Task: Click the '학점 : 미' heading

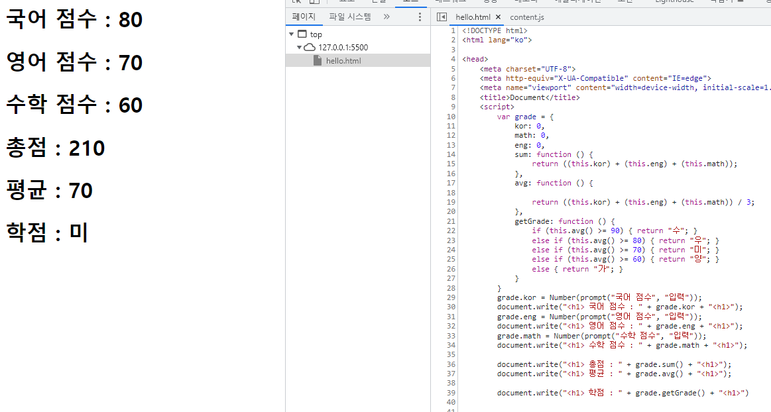Action: (x=47, y=232)
